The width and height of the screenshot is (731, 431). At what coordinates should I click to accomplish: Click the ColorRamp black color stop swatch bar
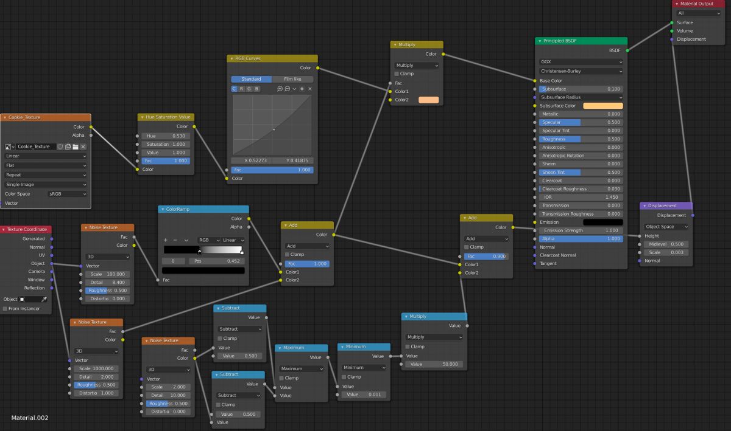point(203,271)
